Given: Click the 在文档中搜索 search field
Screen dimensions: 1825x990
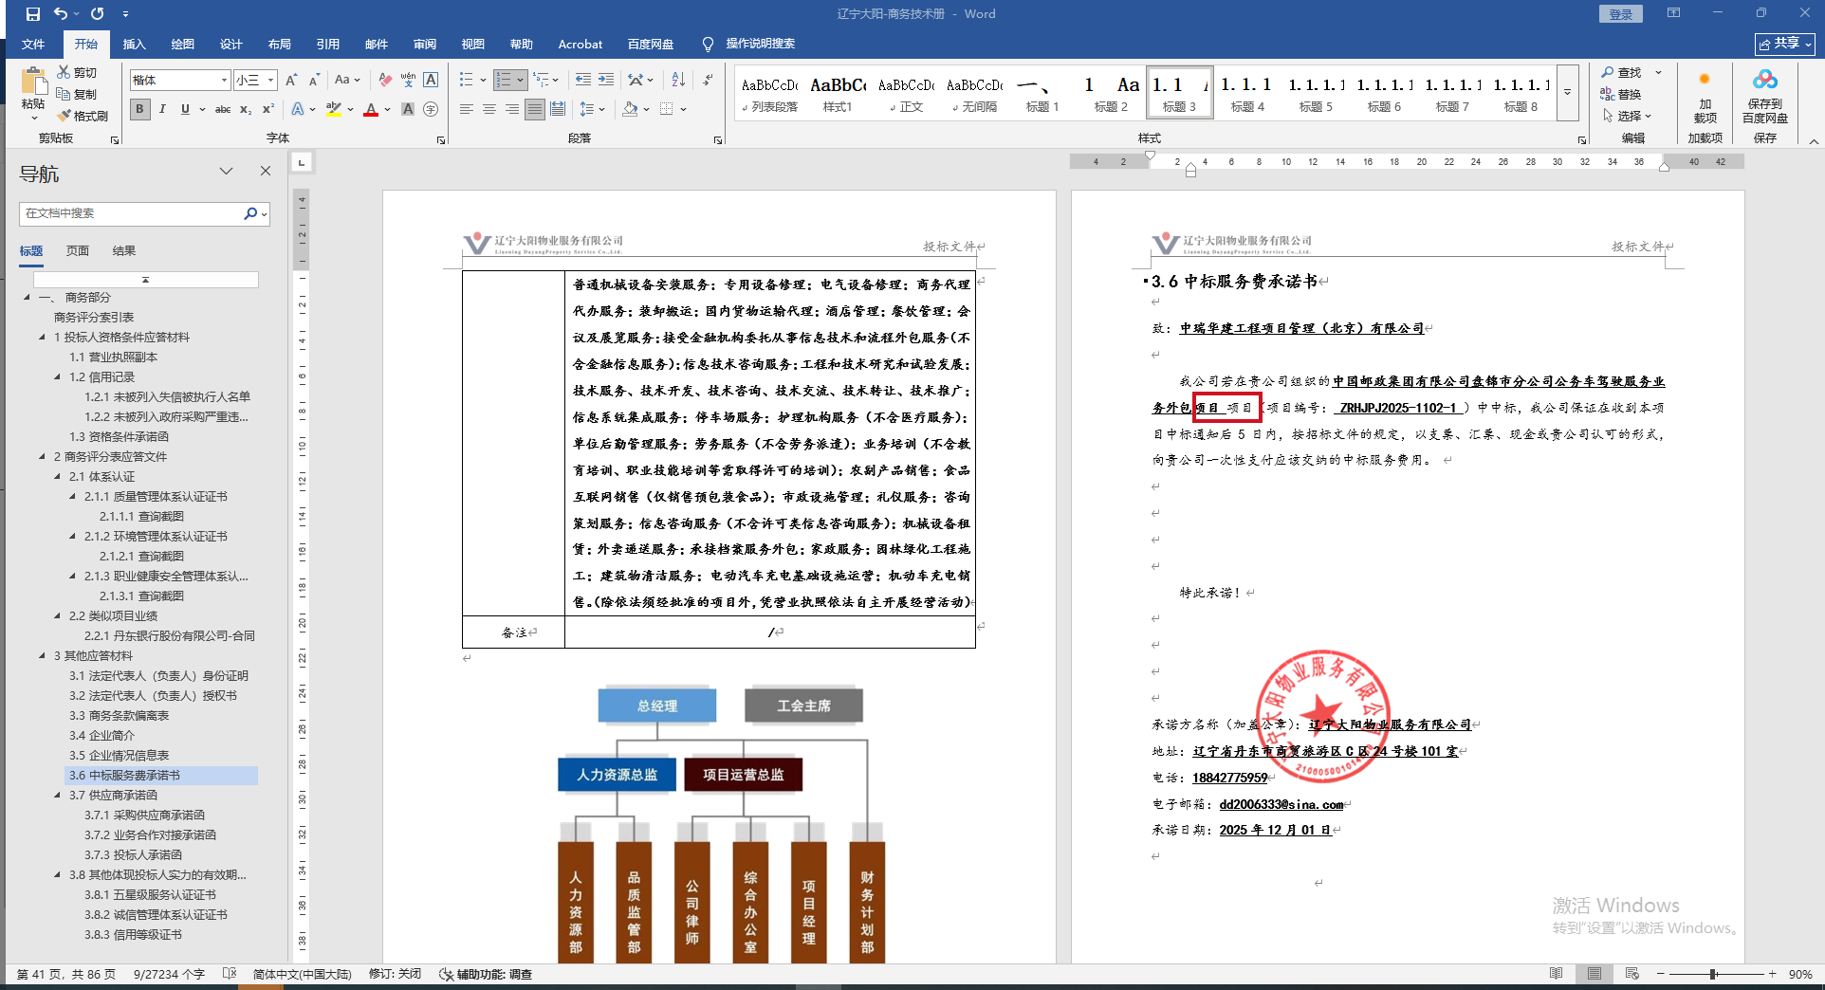Looking at the screenshot, I should (x=133, y=213).
